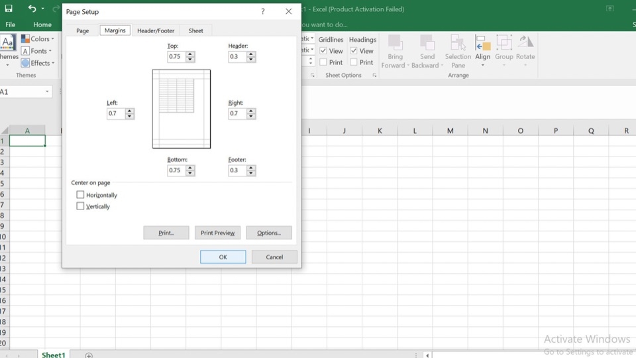The image size is (636, 358).
Task: Click the Bottom margin input field
Action: click(176, 170)
